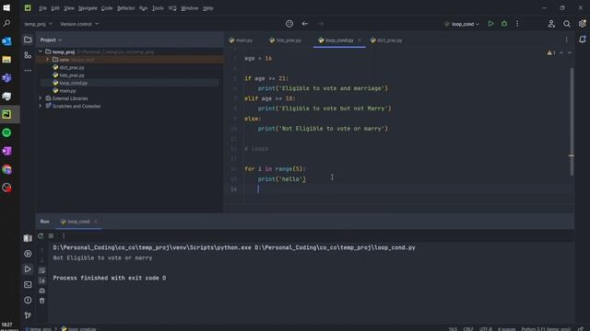The width and height of the screenshot is (590, 331).
Task: Run loop_cond with the green play button
Action: [x=490, y=24]
